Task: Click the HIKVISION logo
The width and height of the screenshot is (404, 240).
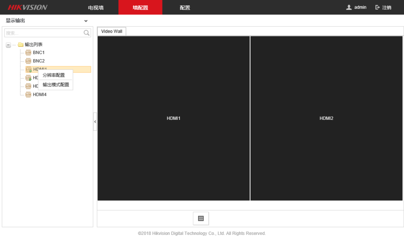Action: tap(28, 7)
